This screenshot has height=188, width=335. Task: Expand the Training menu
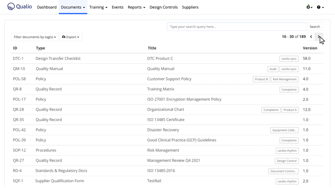click(98, 7)
